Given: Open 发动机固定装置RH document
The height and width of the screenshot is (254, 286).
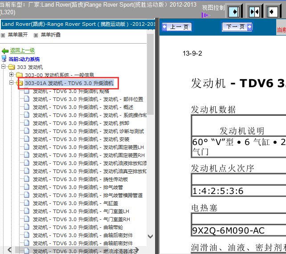Looking at the screenshot, I should (89, 155).
